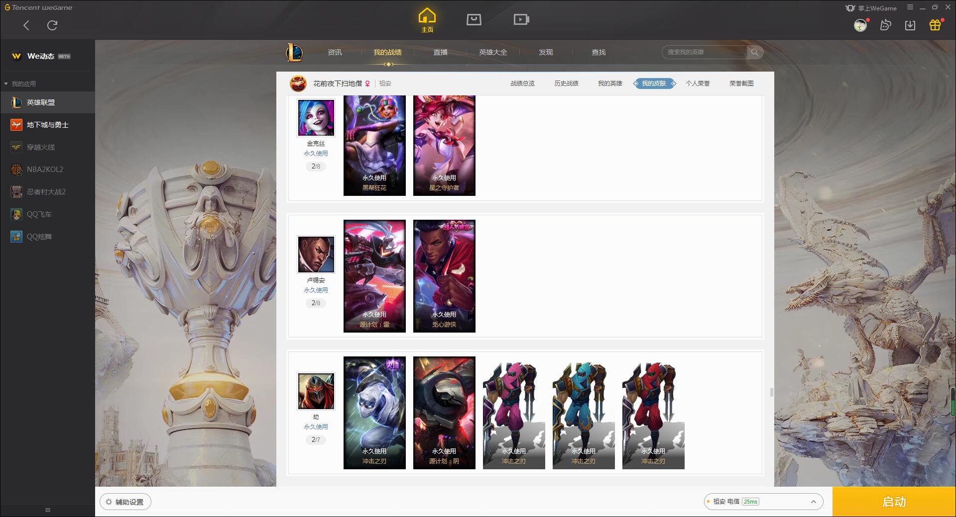
Task: Refresh the page with the reload icon
Action: pos(52,25)
